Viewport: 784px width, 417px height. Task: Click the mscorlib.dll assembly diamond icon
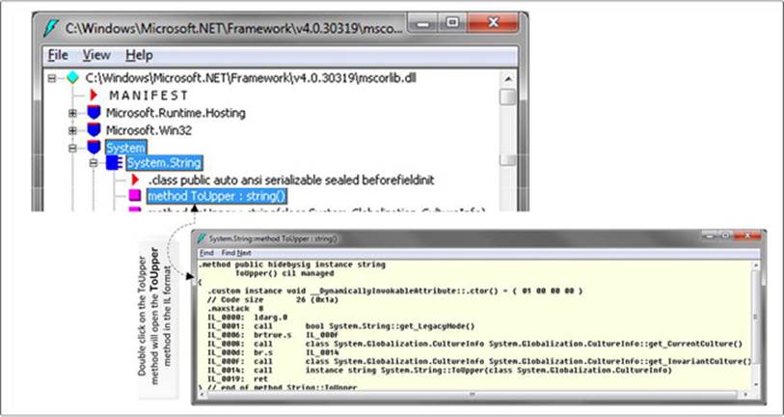tap(73, 78)
